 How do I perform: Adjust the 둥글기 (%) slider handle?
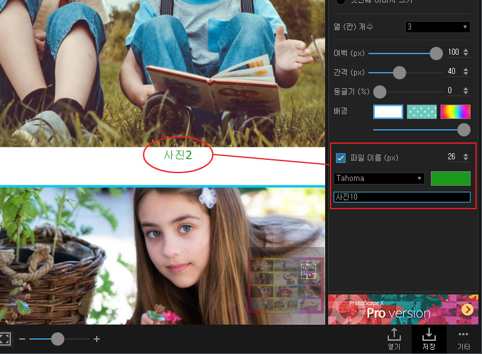pos(380,92)
